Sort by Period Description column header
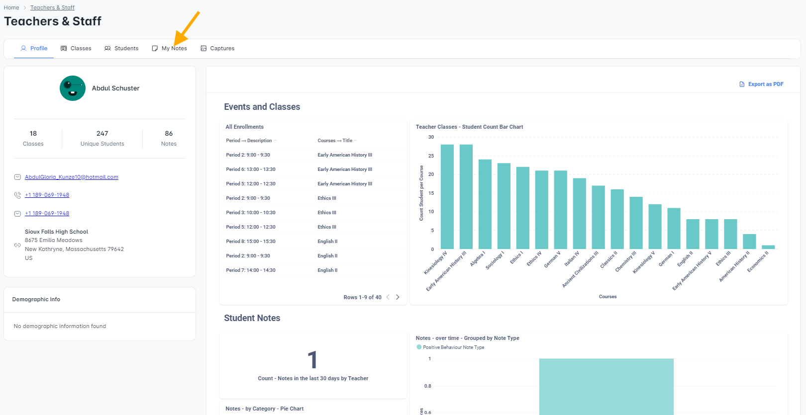The height and width of the screenshot is (415, 806). (x=249, y=141)
